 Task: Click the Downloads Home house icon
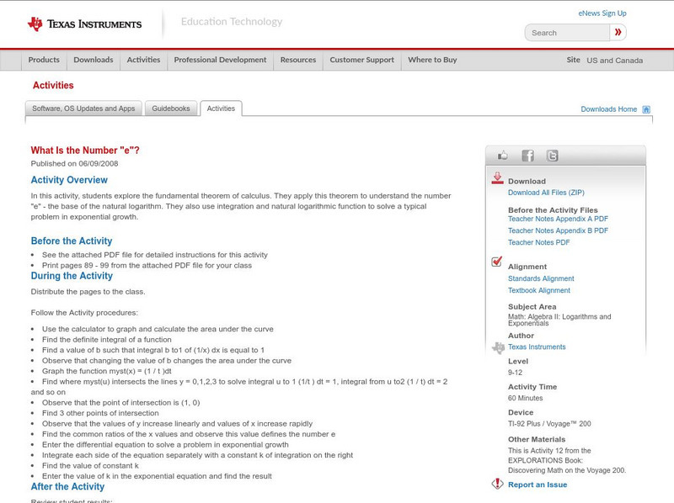tap(646, 109)
